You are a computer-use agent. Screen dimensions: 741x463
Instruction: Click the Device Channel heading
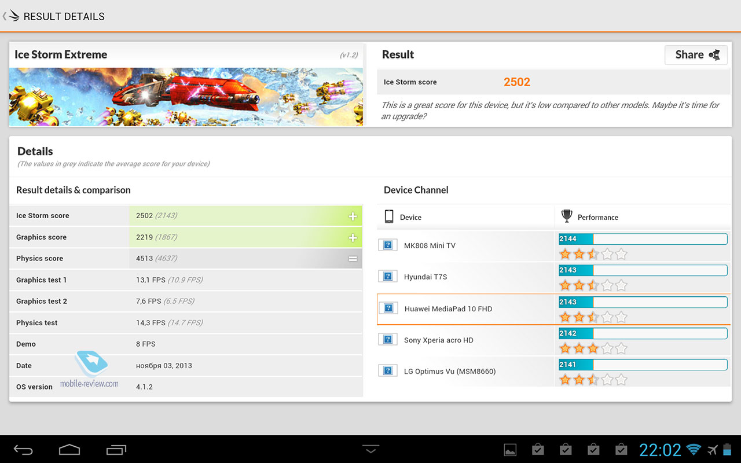click(416, 190)
